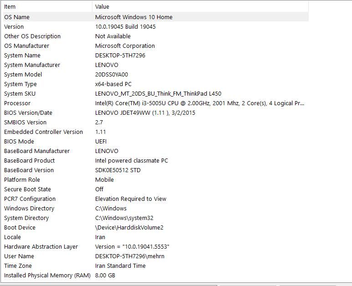This screenshot has width=352, height=286.
Task: Select the Secure Boot State label
Action: click(x=27, y=189)
